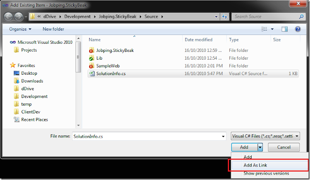Click the refresh icon next to address bar

tap(224, 17)
